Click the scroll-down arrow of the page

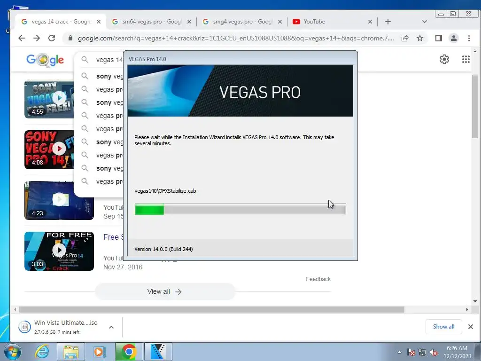point(475,301)
